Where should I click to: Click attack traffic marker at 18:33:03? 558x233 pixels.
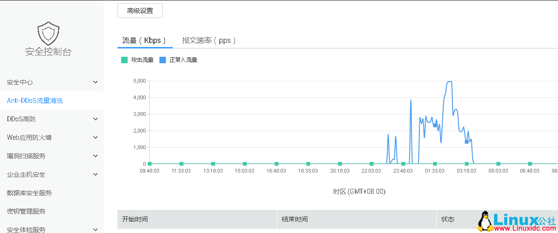click(308, 164)
